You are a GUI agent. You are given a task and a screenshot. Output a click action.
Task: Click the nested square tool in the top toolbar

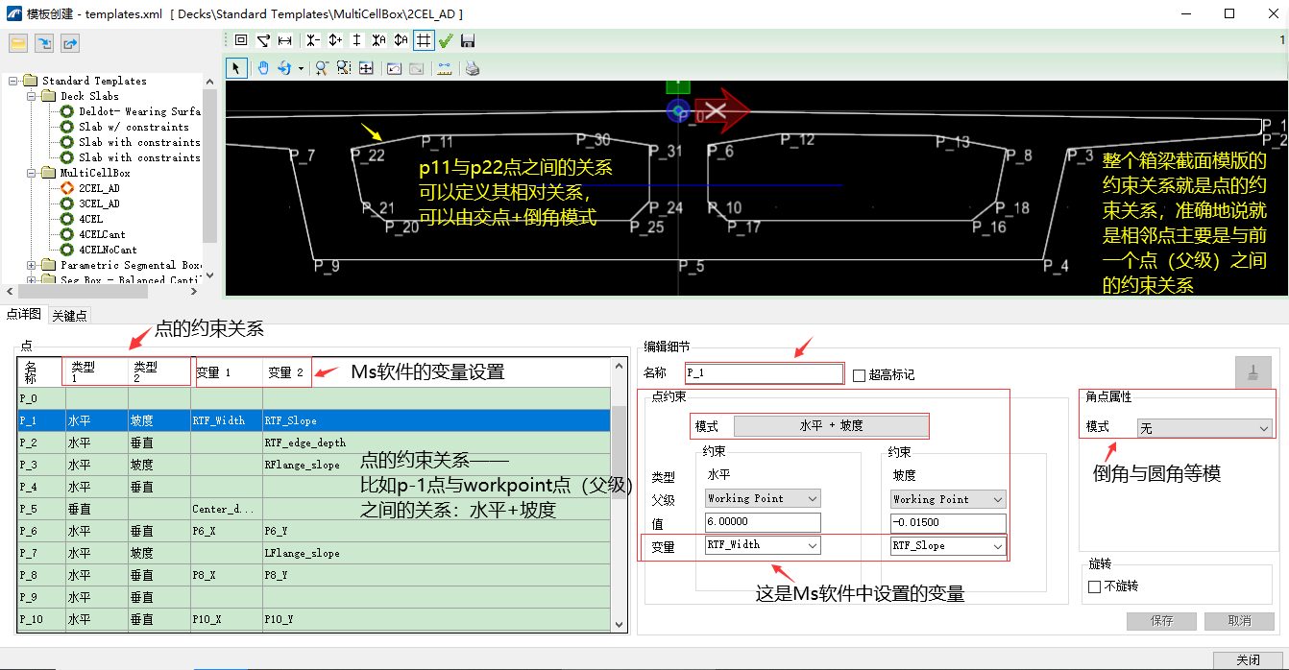point(241,40)
